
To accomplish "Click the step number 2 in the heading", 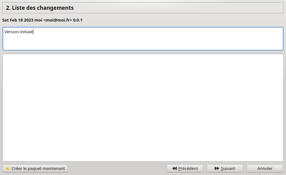I will (x=8, y=8).
